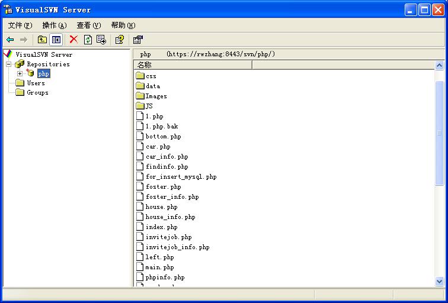Export list using the export icon
The height and width of the screenshot is (303, 448).
101,40
